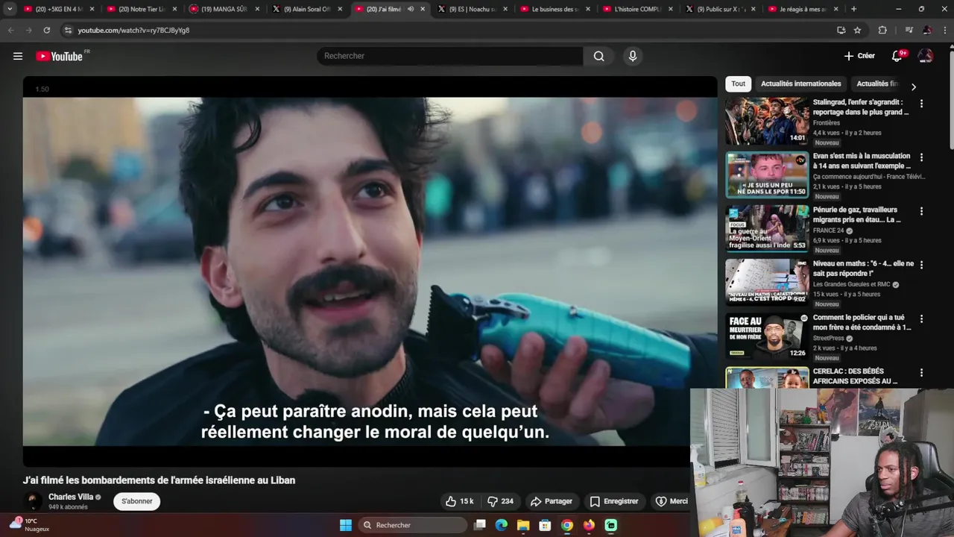Launch Firefox from the taskbar
The height and width of the screenshot is (537, 954).
click(589, 525)
